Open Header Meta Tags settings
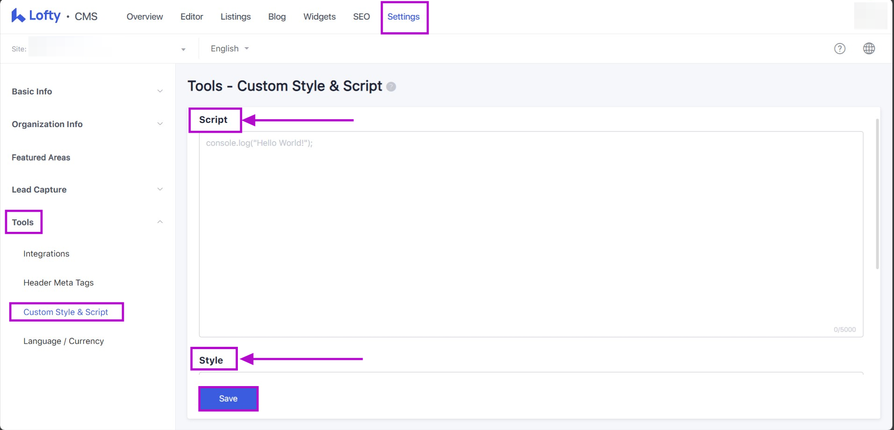The height and width of the screenshot is (430, 894). pos(58,283)
